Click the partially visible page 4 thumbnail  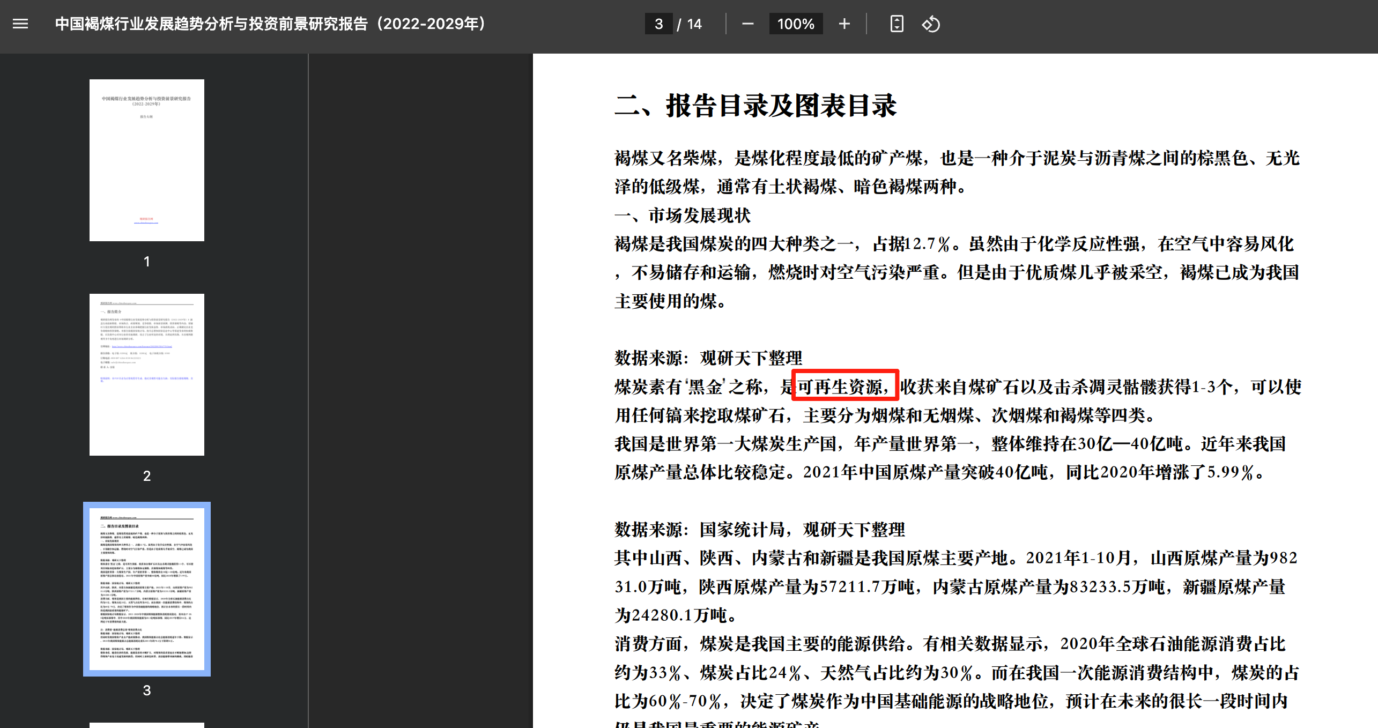pyautogui.click(x=146, y=725)
